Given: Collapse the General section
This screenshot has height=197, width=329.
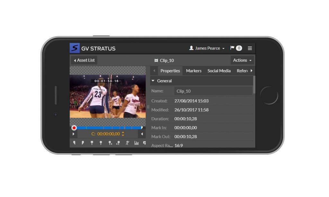Looking at the screenshot, I should [153, 81].
